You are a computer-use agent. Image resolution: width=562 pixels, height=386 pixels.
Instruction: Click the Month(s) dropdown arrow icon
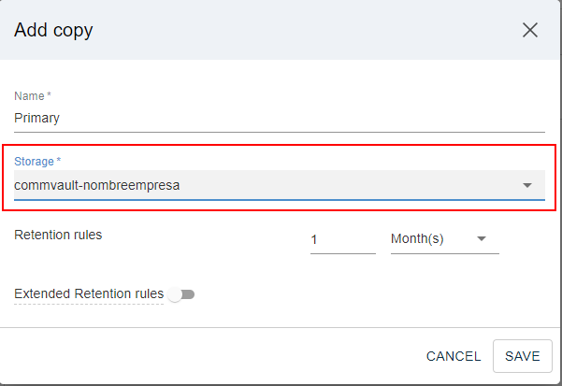tap(482, 238)
